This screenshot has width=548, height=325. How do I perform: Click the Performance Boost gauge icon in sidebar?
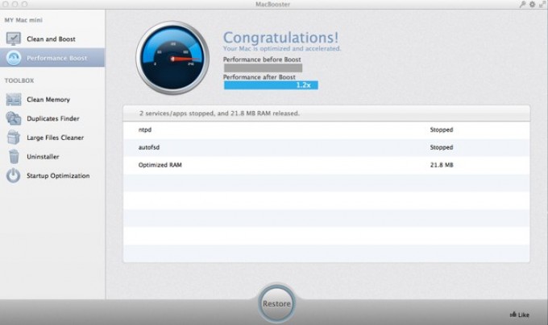[x=13, y=58]
